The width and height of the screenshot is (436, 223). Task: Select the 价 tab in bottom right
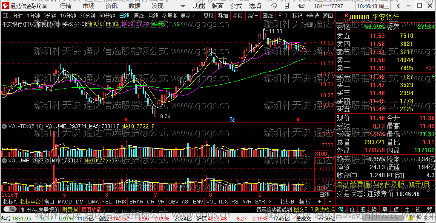pyautogui.click(x=352, y=209)
